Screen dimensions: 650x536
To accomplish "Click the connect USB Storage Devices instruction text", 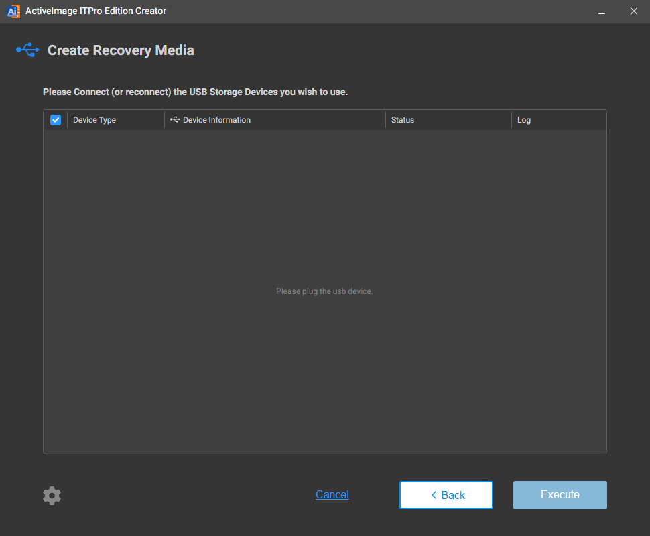I will [x=195, y=92].
